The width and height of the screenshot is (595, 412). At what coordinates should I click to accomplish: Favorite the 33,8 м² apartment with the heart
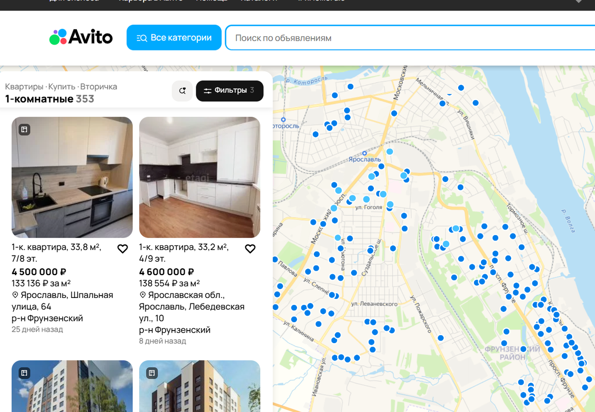pyautogui.click(x=122, y=248)
